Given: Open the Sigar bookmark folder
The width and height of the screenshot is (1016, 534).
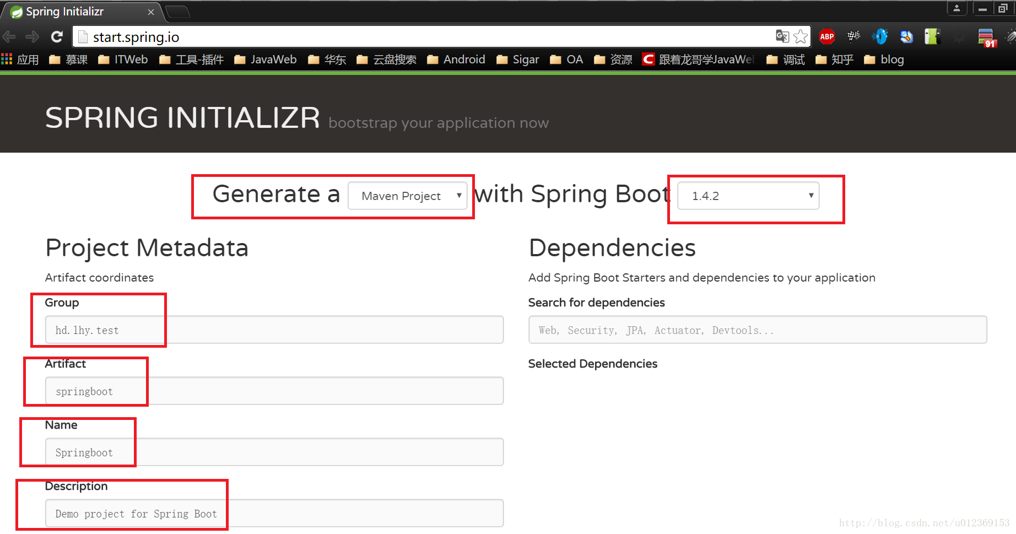Looking at the screenshot, I should [x=517, y=60].
